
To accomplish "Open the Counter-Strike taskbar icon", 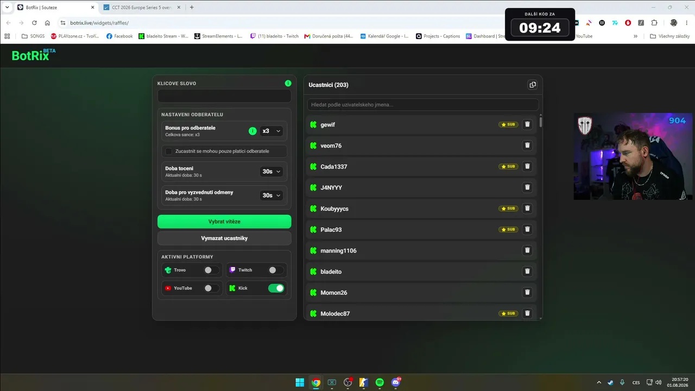I will pyautogui.click(x=364, y=382).
